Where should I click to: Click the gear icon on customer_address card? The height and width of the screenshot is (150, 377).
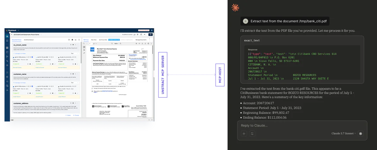[73, 103]
